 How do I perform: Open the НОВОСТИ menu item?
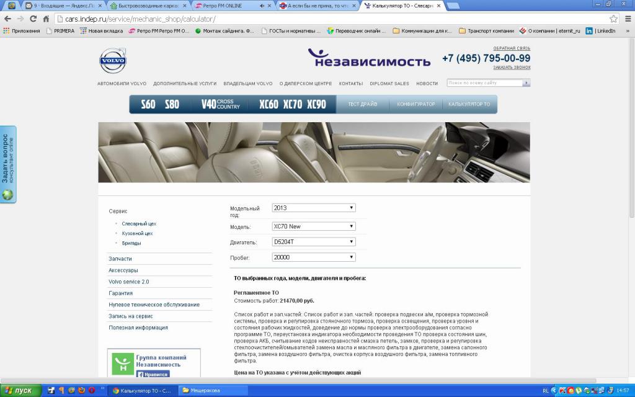[427, 84]
